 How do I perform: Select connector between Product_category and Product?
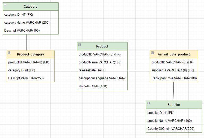(66, 70)
